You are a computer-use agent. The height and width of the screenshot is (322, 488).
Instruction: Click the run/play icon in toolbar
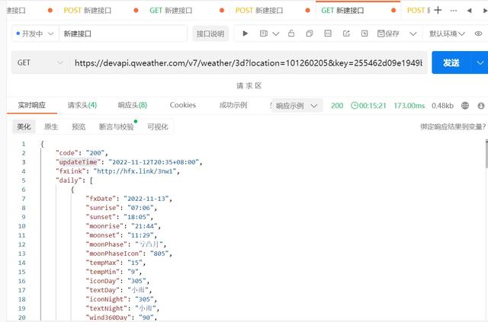245,33
